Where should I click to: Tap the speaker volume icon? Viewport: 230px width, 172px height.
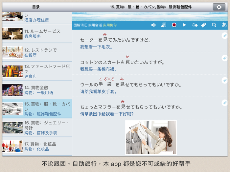tap(153, 25)
